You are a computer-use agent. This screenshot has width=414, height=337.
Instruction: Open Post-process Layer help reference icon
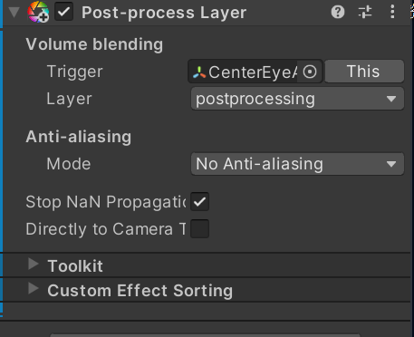click(x=338, y=13)
